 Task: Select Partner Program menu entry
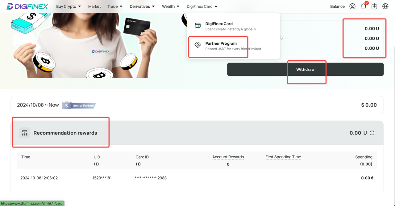(x=233, y=46)
